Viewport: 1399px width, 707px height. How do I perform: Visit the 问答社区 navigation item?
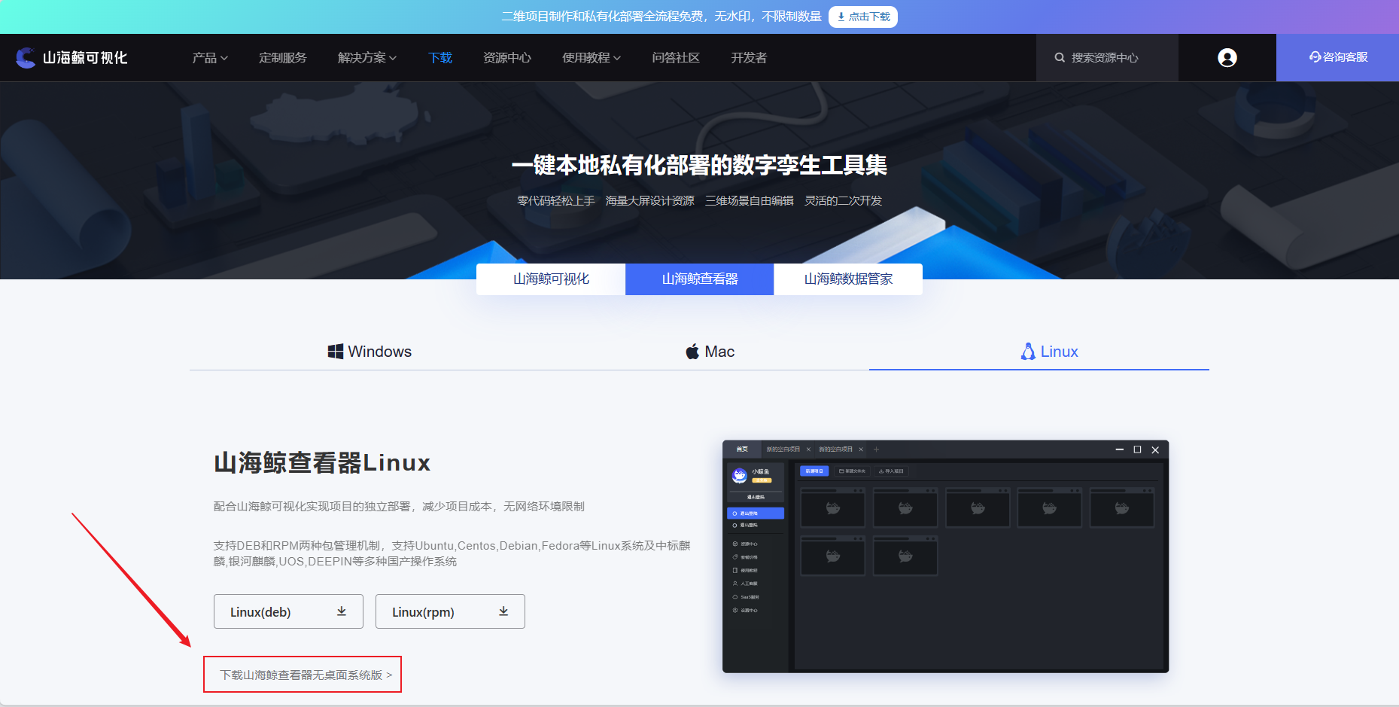coord(676,58)
